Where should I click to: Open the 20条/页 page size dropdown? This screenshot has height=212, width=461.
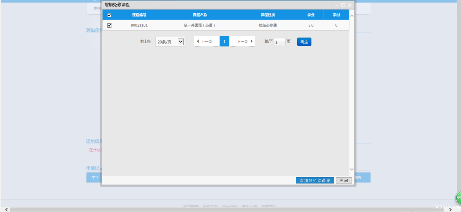coord(180,42)
